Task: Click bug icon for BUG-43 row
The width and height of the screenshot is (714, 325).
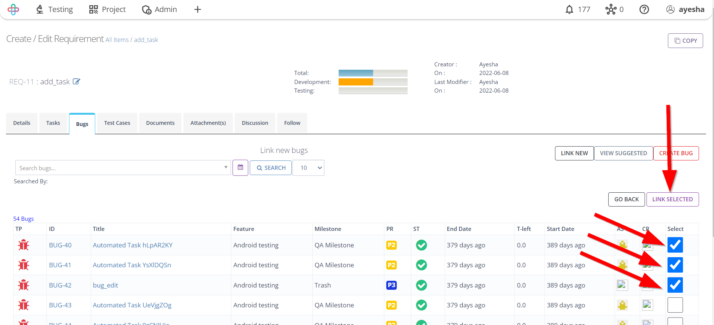Action: click(24, 305)
